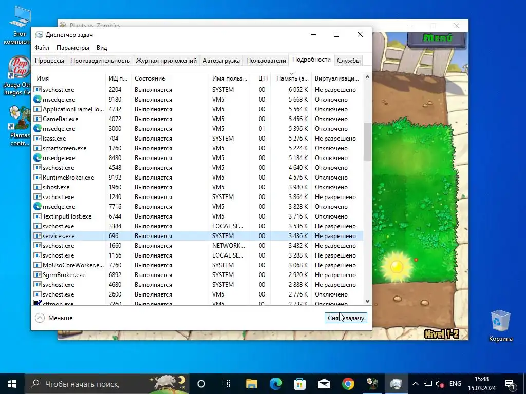Sort by Имя column header
Screen dimensions: 526x394
click(68, 78)
